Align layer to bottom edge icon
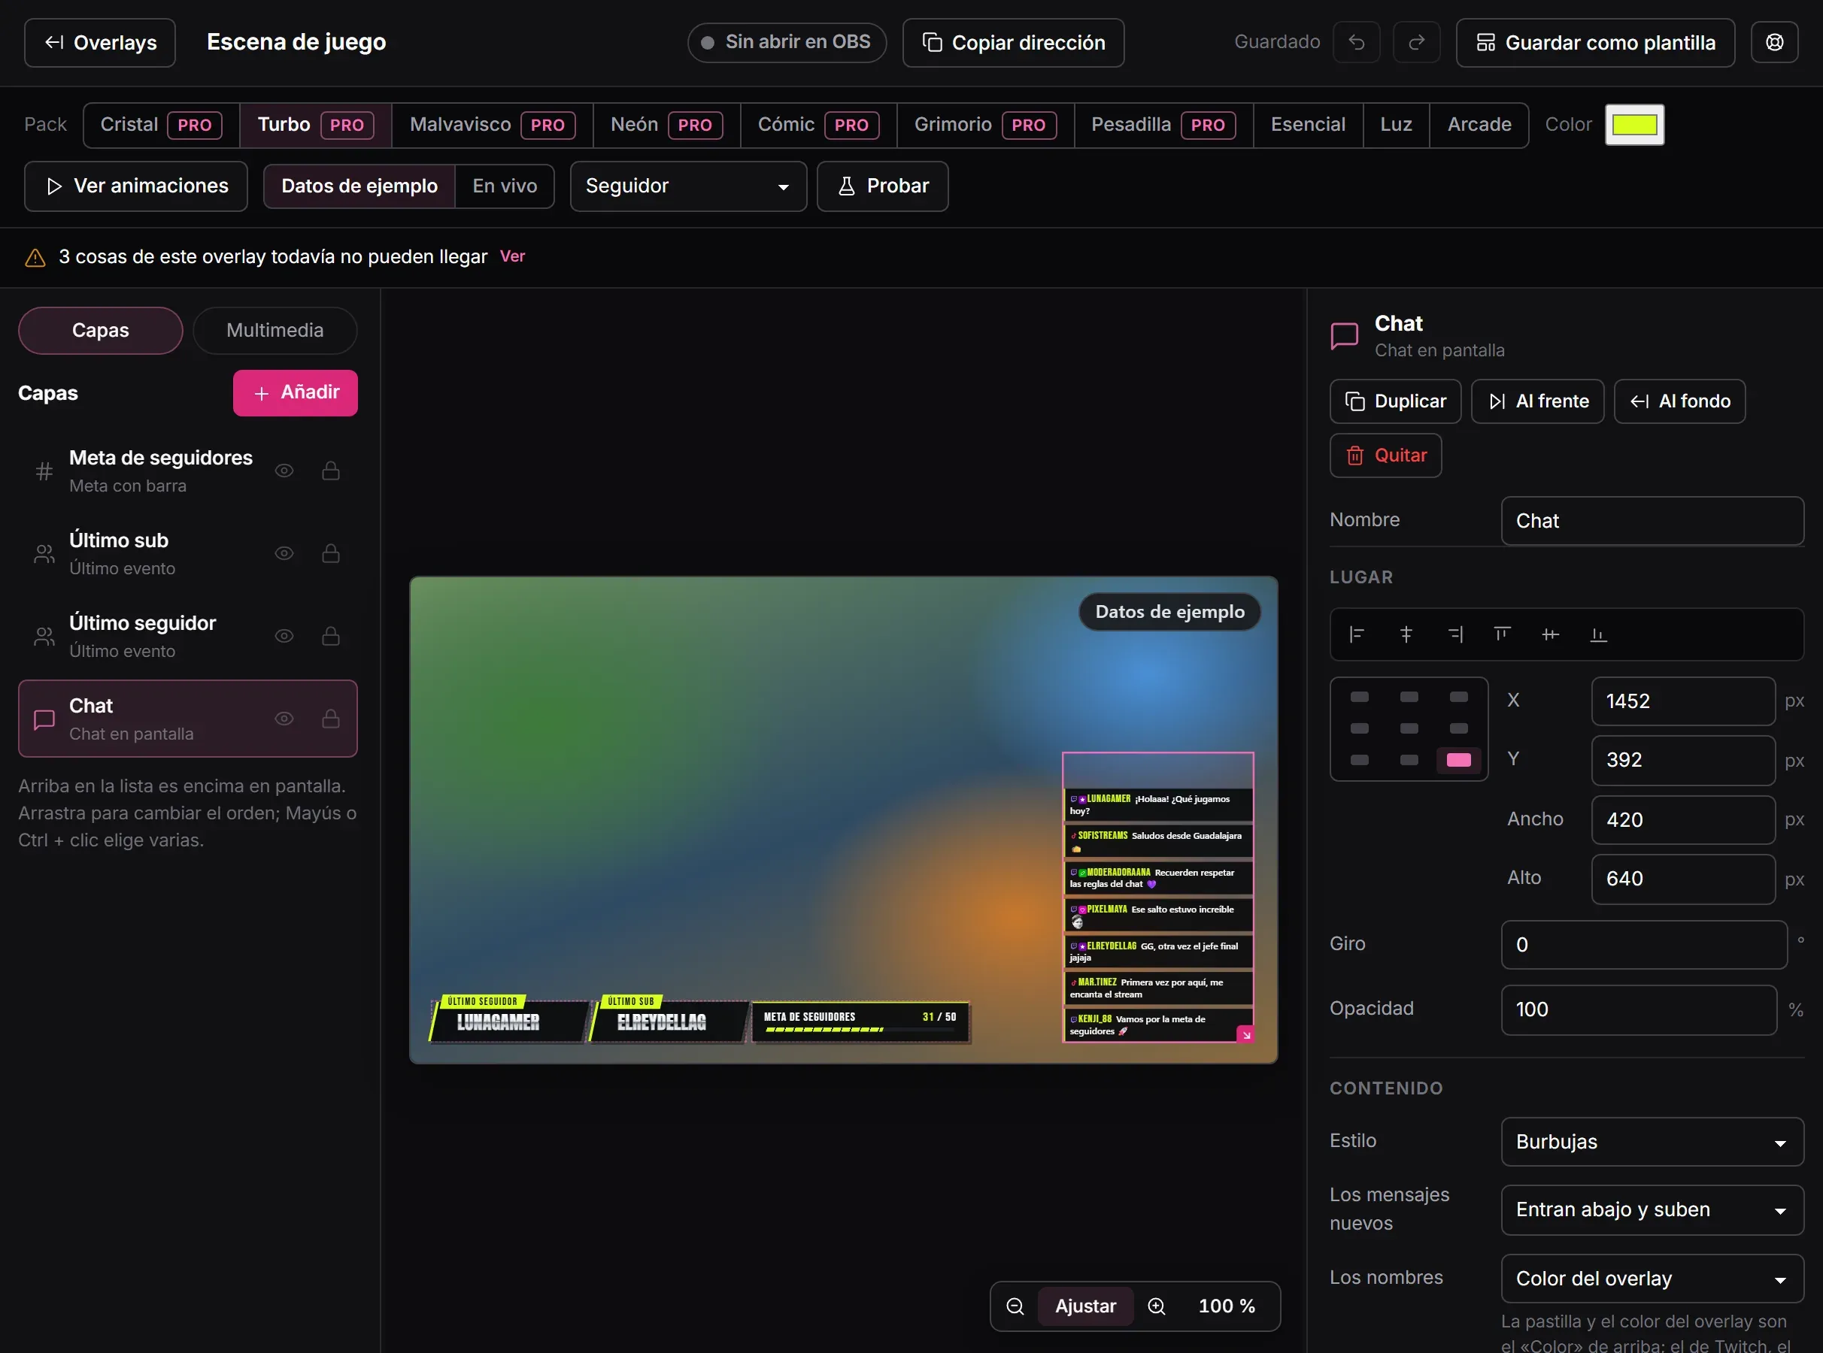 click(x=1597, y=634)
